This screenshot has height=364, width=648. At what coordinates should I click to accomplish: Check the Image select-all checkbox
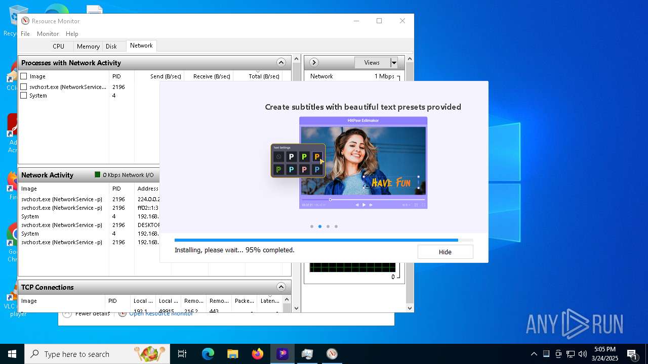pos(24,76)
